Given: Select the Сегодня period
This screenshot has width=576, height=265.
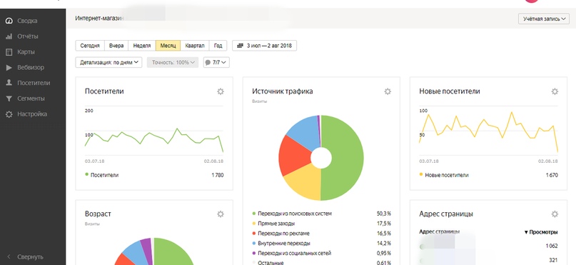Looking at the screenshot, I should (90, 46).
